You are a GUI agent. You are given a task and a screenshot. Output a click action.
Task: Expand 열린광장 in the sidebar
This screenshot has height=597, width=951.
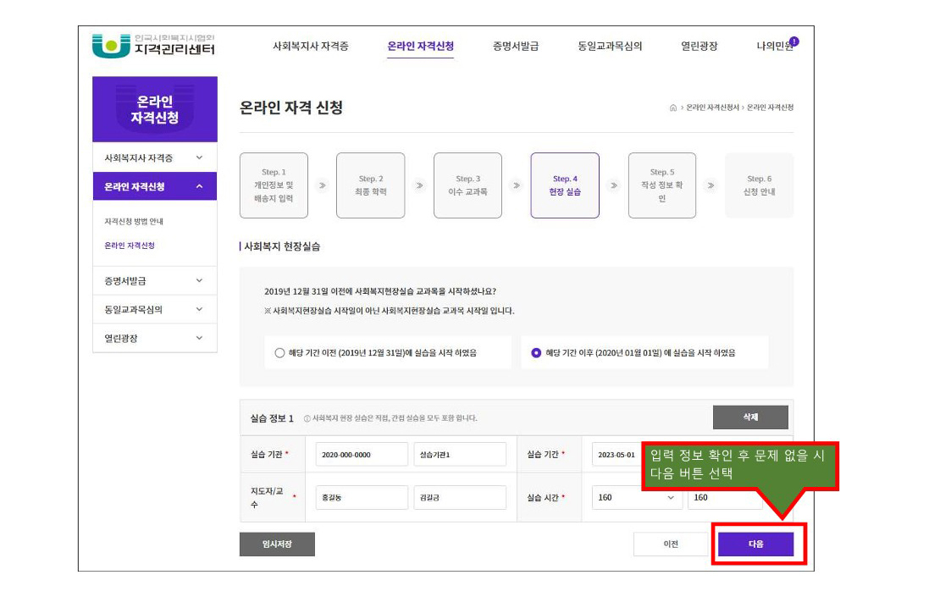click(x=155, y=338)
